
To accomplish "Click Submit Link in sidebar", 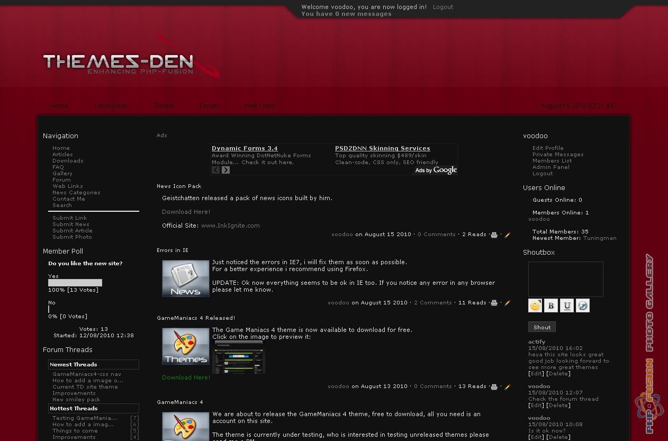I will pyautogui.click(x=70, y=218).
